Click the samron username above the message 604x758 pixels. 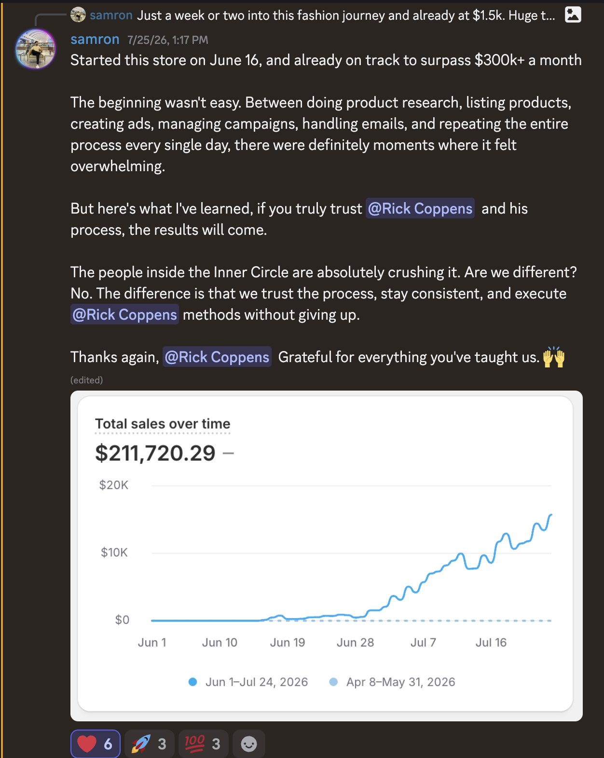[x=95, y=40]
